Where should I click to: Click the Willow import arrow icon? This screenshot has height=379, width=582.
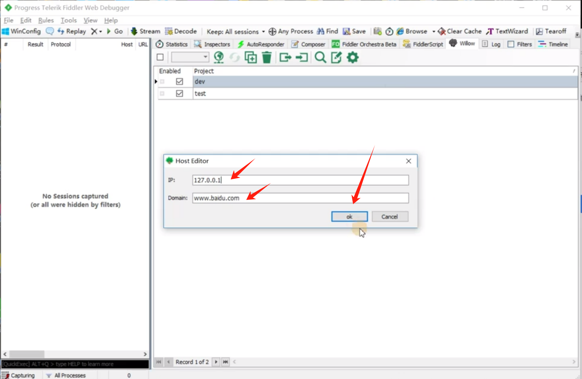(302, 57)
